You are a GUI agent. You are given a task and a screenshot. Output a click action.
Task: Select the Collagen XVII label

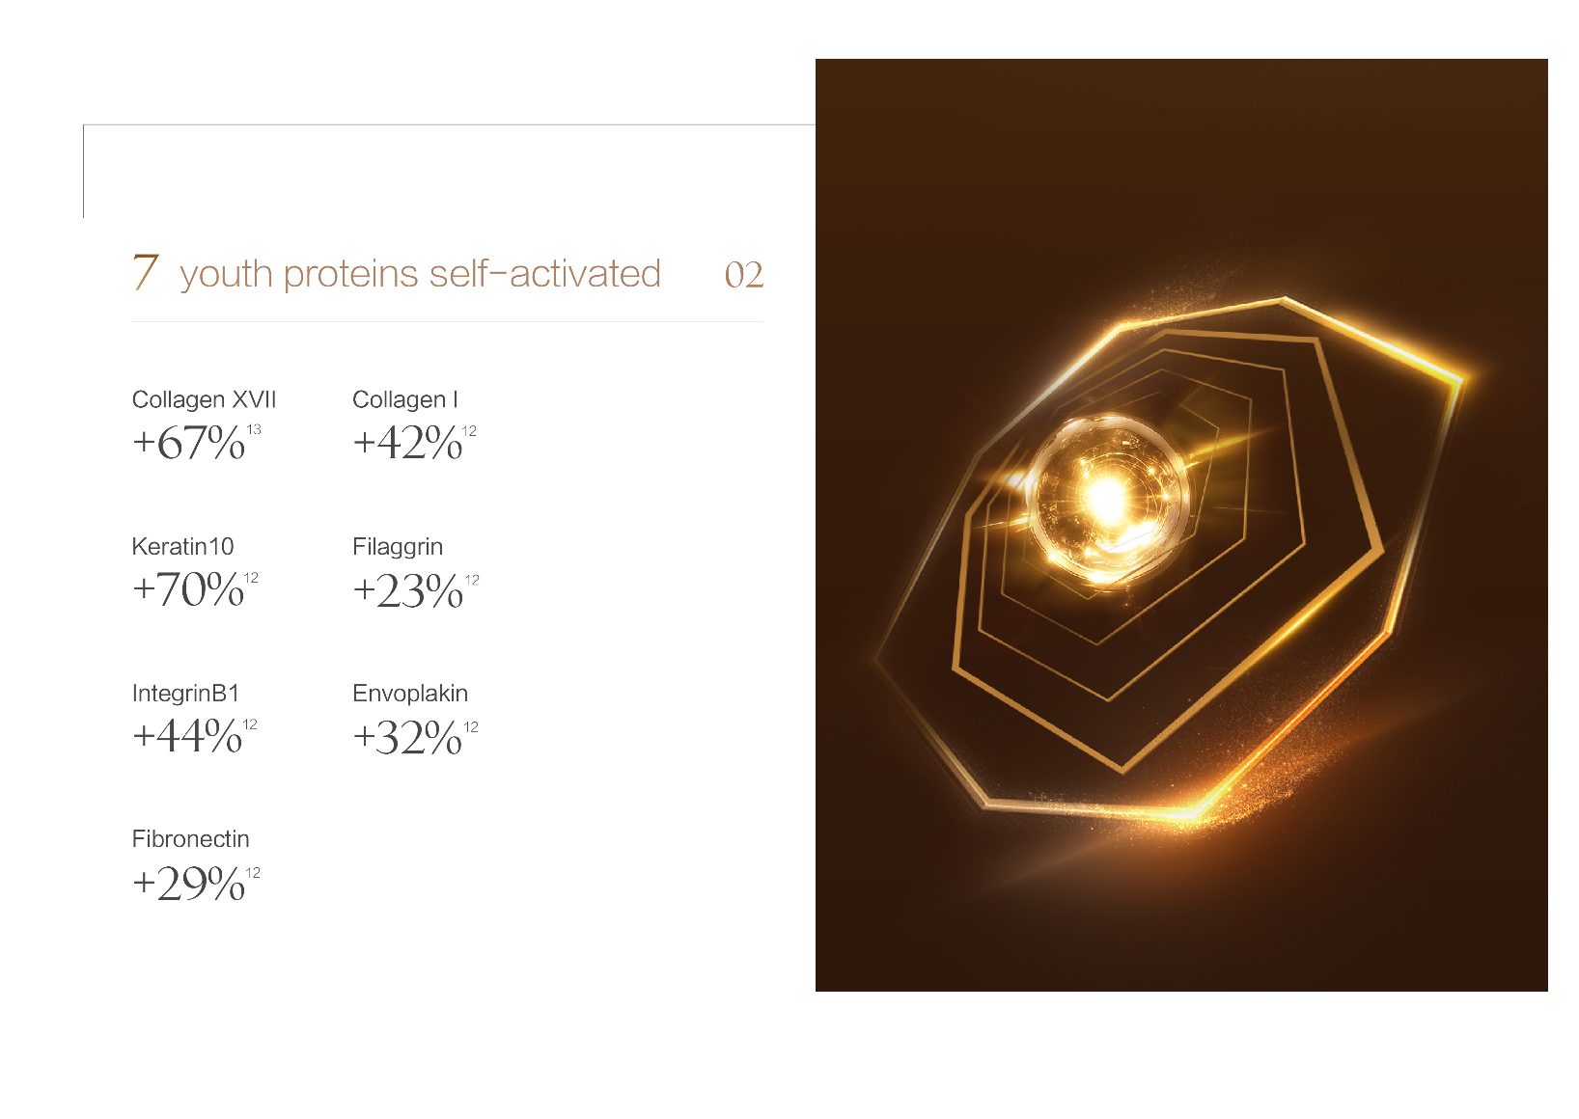tap(204, 399)
